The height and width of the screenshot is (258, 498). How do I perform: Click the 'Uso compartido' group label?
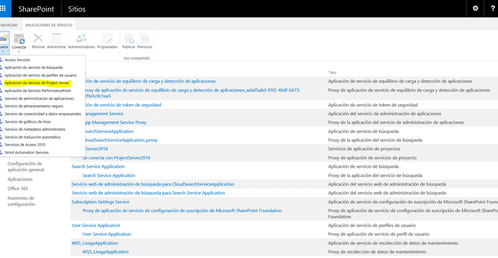pyautogui.click(x=136, y=58)
